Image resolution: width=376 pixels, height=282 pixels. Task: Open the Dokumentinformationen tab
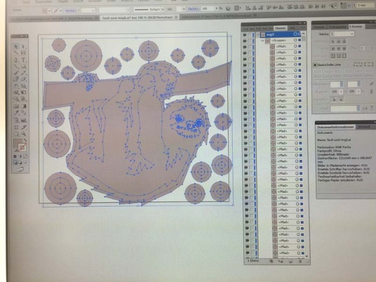coord(335,127)
